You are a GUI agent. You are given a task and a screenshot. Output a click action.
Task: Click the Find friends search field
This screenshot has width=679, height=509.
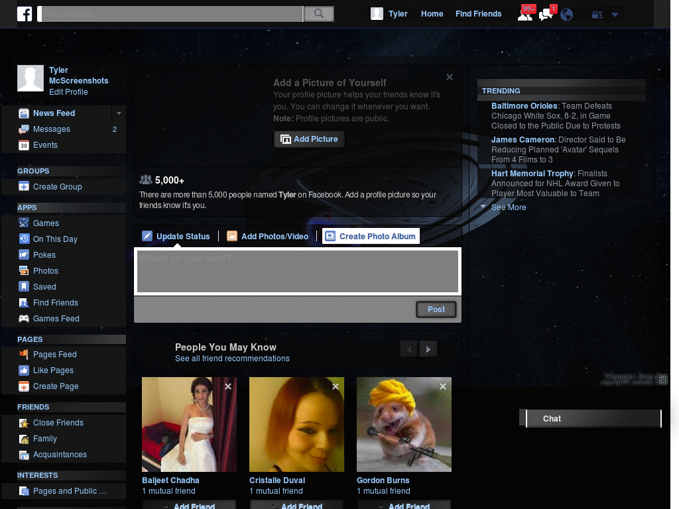[x=172, y=14]
